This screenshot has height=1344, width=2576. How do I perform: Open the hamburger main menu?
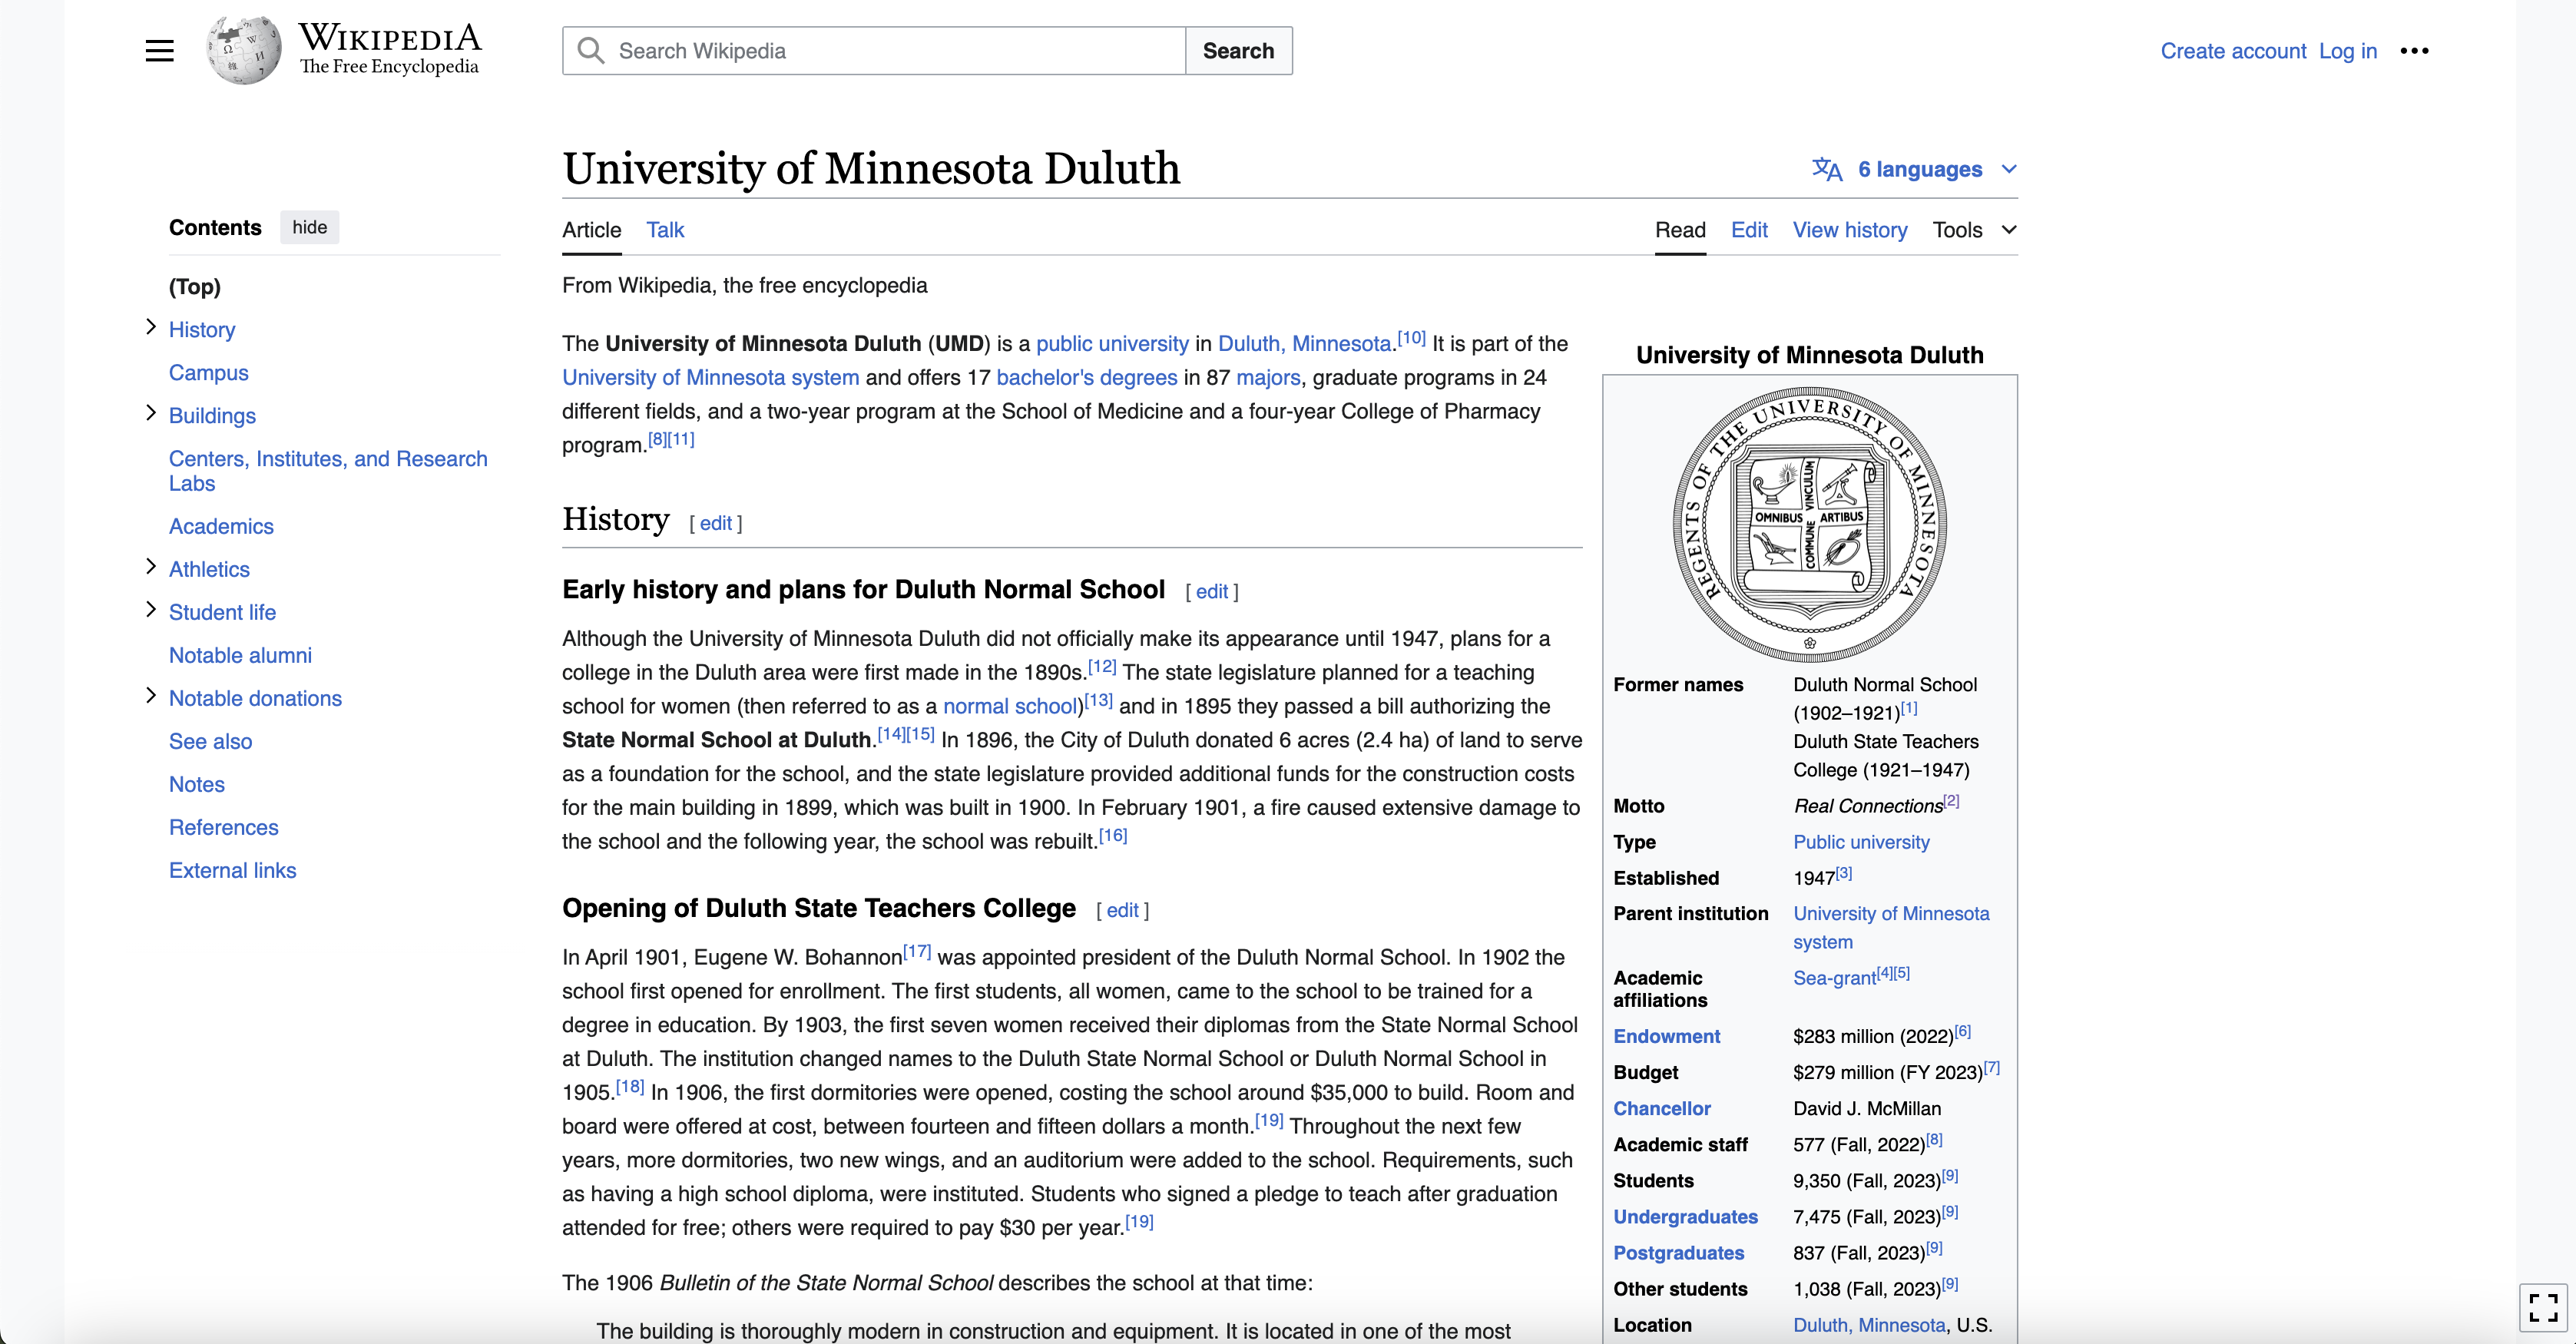coord(159,51)
